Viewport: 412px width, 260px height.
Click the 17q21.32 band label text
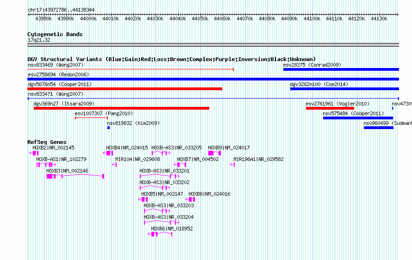coord(39,40)
